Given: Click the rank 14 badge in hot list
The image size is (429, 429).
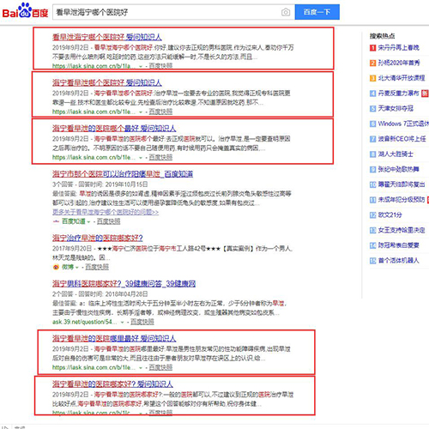Looking at the screenshot, I should (372, 245).
